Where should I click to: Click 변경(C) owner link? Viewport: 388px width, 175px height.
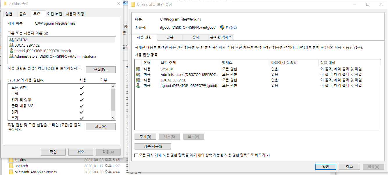pos(231,27)
